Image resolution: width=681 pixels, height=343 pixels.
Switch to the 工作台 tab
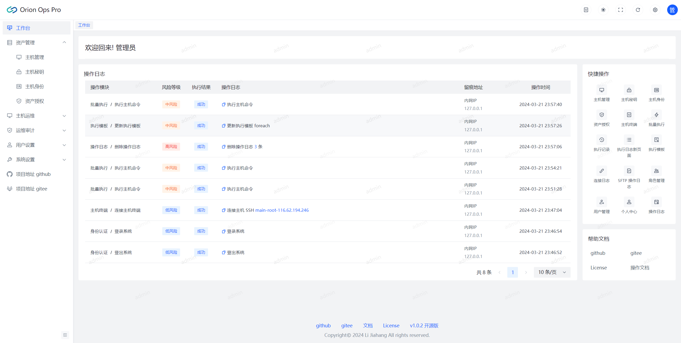coord(84,25)
